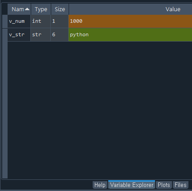Click the sort arrow in Name header
Image resolution: width=192 pixels, height=191 pixels.
tap(27, 9)
